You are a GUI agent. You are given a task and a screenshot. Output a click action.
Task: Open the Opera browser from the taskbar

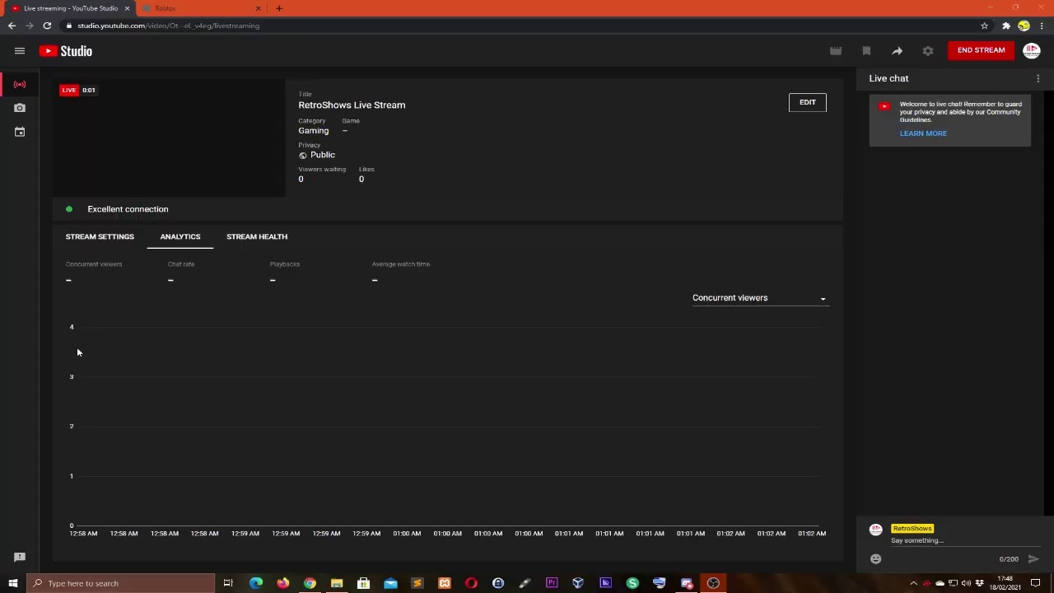(x=471, y=583)
